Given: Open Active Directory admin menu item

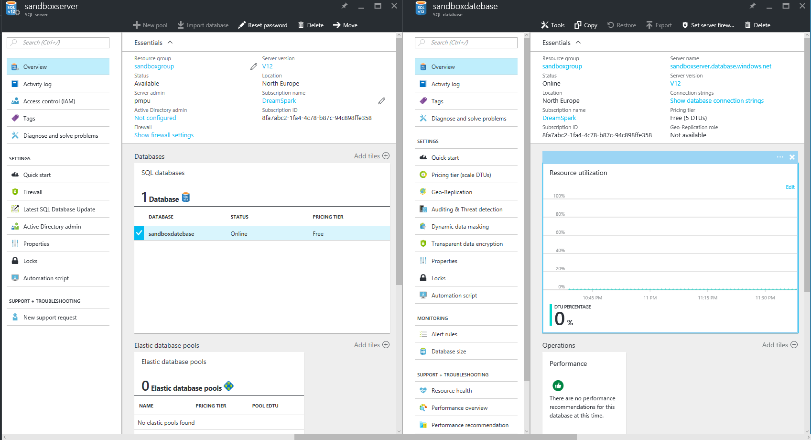Looking at the screenshot, I should pyautogui.click(x=58, y=227).
